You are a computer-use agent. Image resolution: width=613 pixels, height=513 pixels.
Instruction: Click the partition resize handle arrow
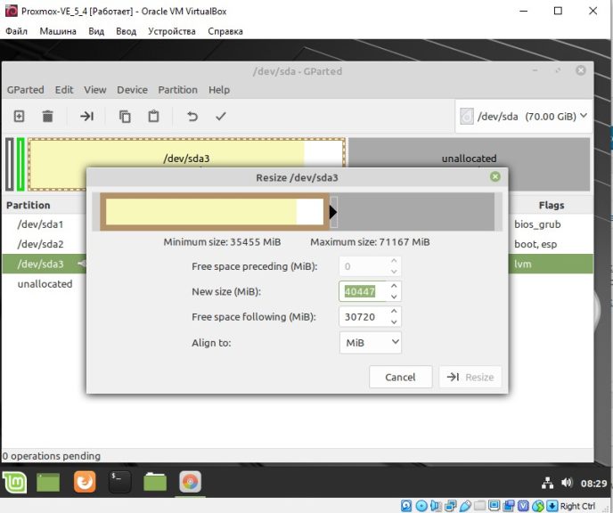click(332, 212)
